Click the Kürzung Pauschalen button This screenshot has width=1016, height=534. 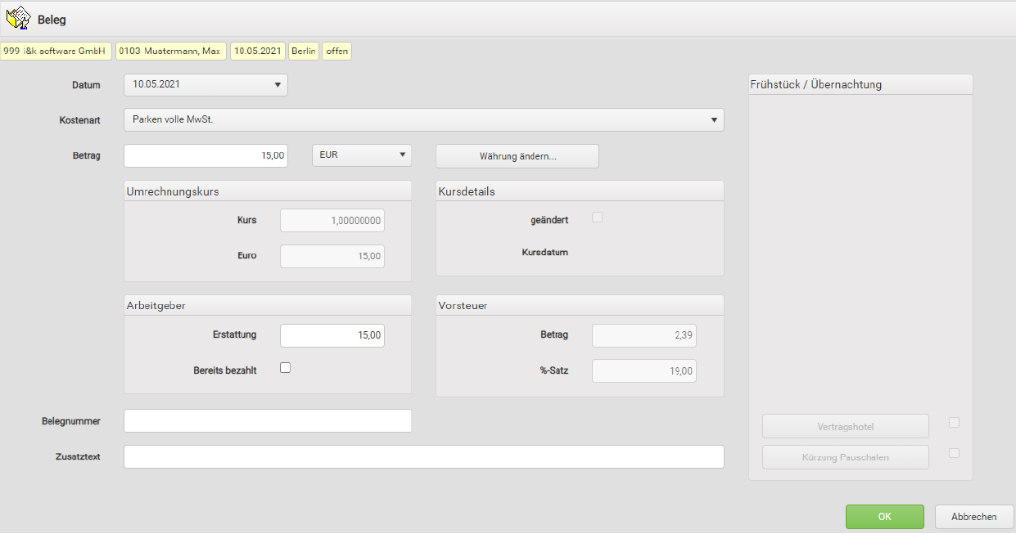click(845, 457)
